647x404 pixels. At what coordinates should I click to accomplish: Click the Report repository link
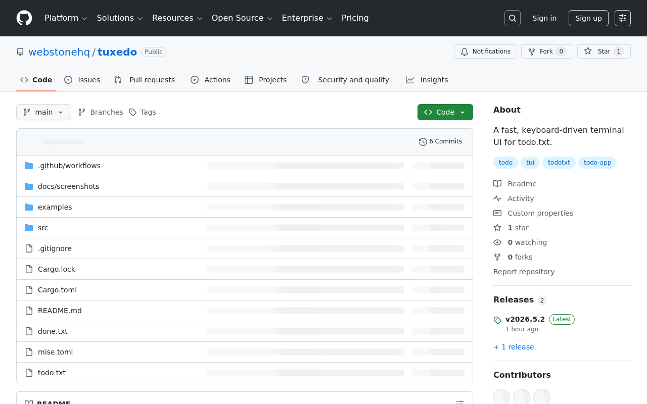[524, 272]
